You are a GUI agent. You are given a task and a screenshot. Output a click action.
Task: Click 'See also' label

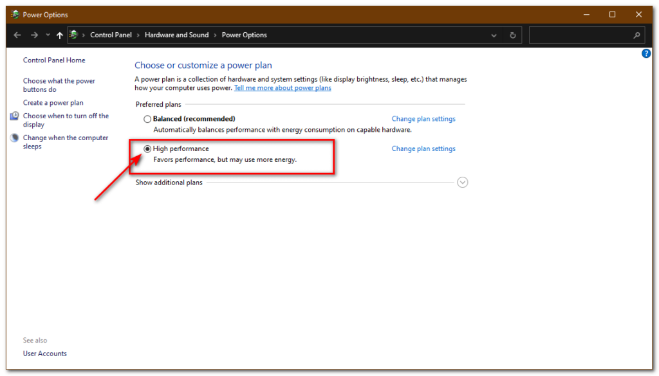point(35,341)
